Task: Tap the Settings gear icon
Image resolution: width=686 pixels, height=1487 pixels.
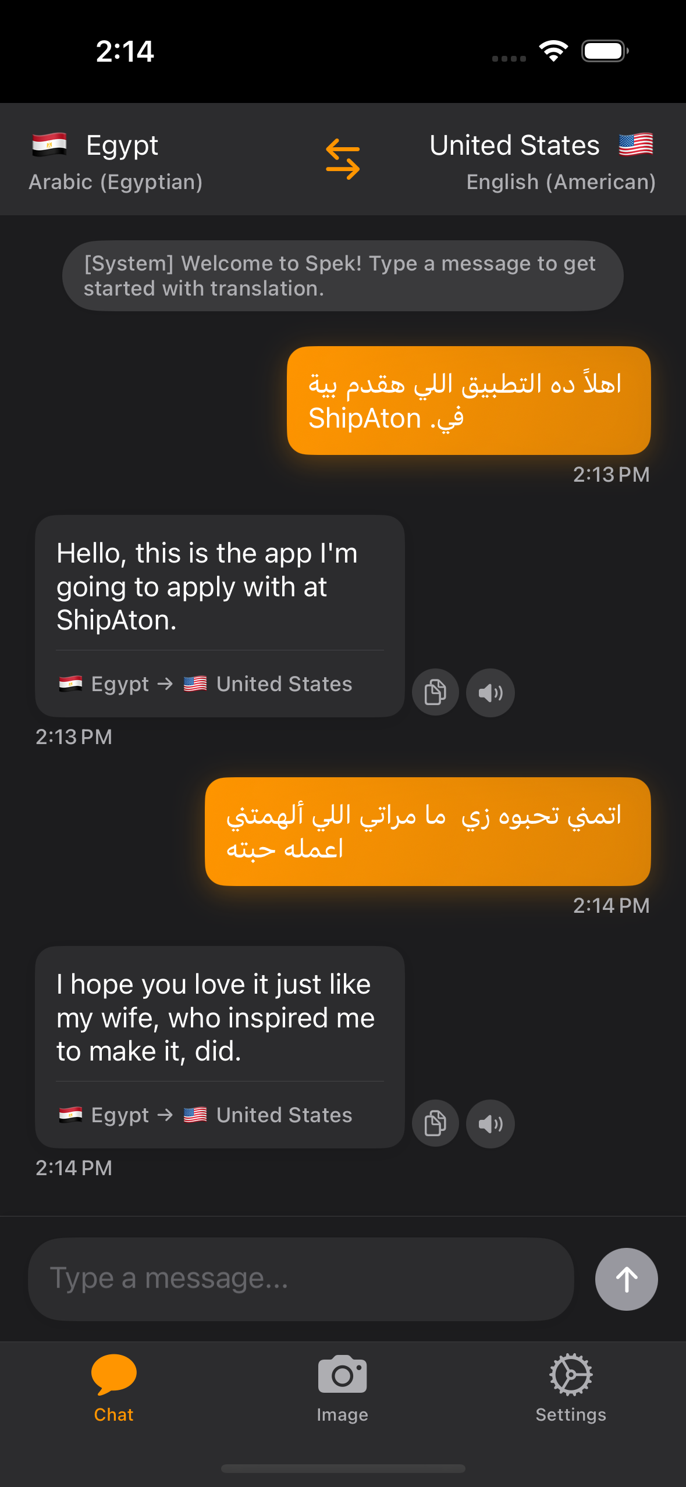Action: click(571, 1374)
